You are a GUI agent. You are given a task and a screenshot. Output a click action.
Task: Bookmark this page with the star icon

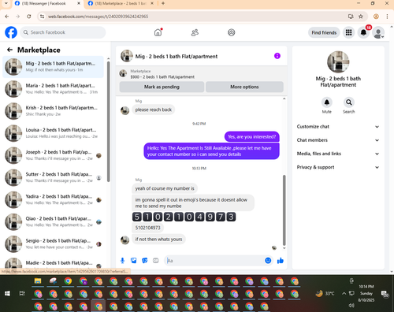click(361, 17)
